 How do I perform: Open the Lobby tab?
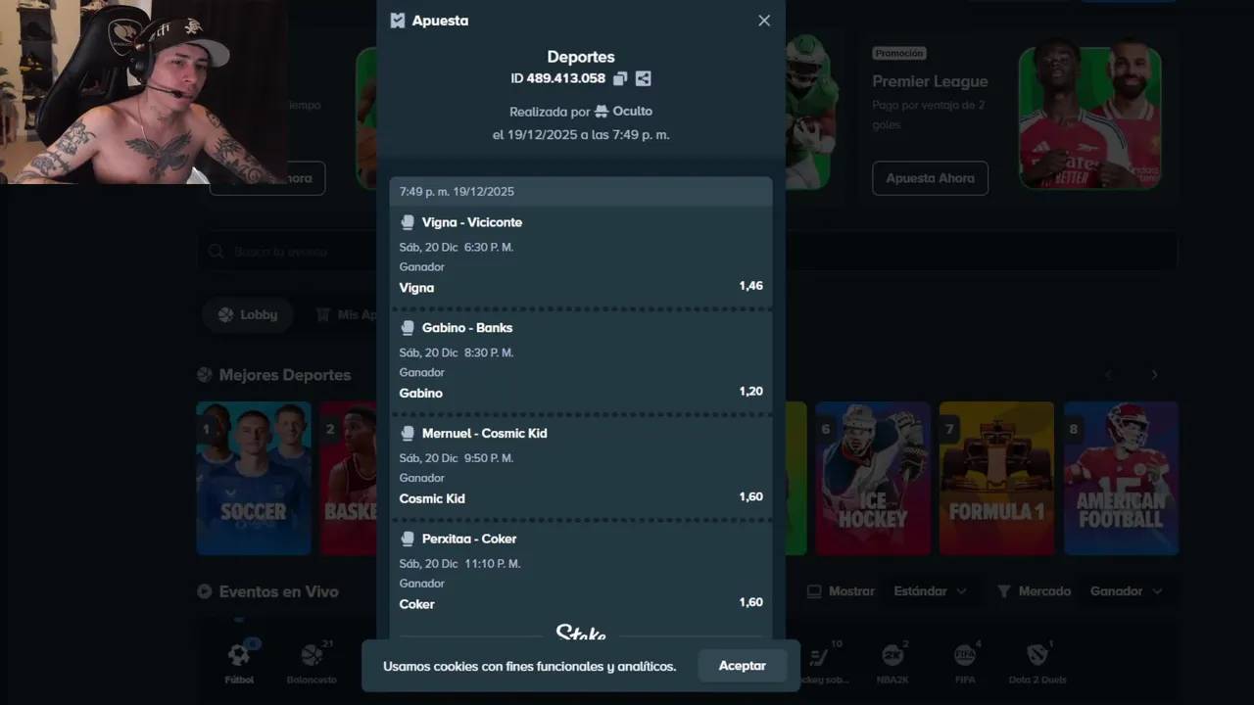[248, 315]
